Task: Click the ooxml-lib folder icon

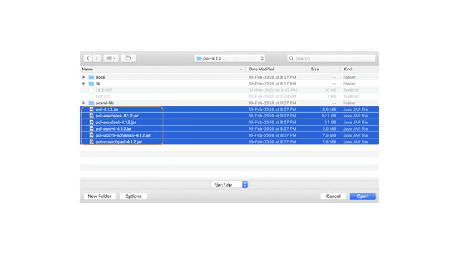Action: [91, 103]
